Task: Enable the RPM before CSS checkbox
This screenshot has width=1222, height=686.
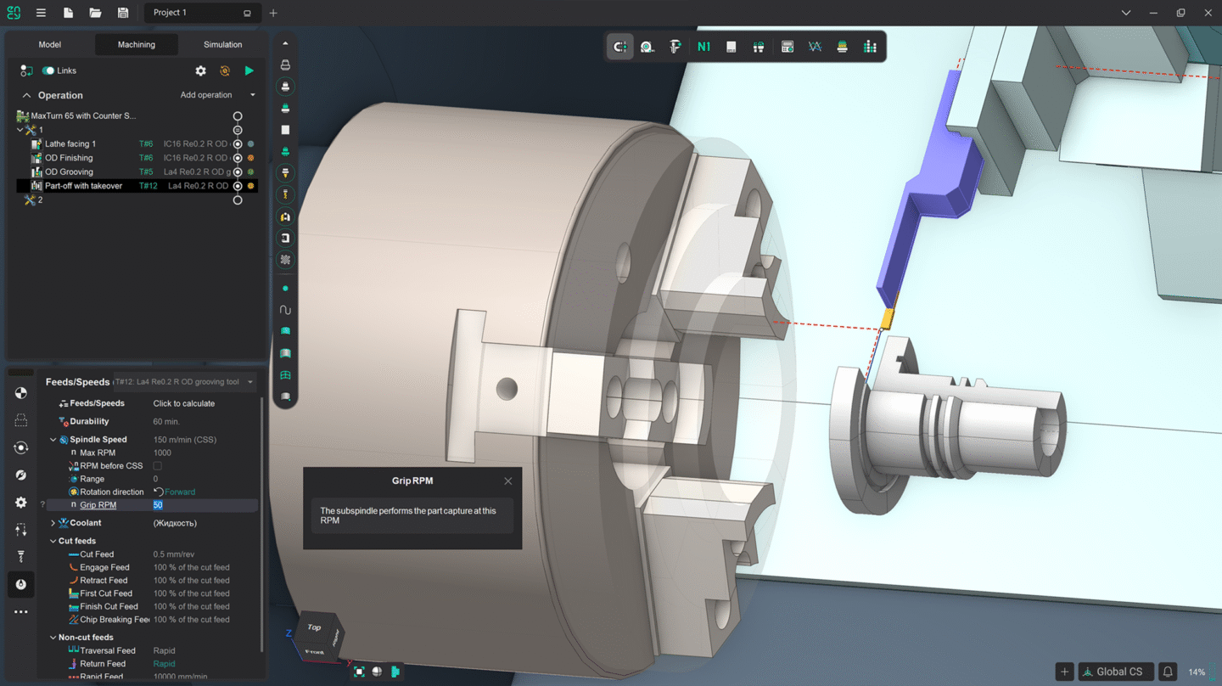Action: tap(157, 465)
